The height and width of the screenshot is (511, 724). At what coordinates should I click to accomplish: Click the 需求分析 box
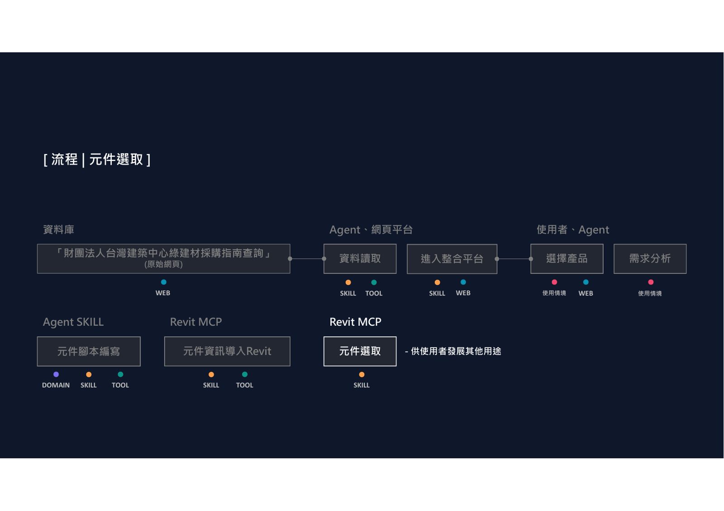click(x=650, y=258)
